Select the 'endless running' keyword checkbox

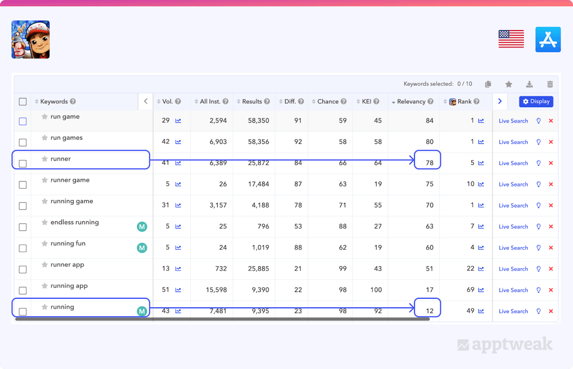22,227
